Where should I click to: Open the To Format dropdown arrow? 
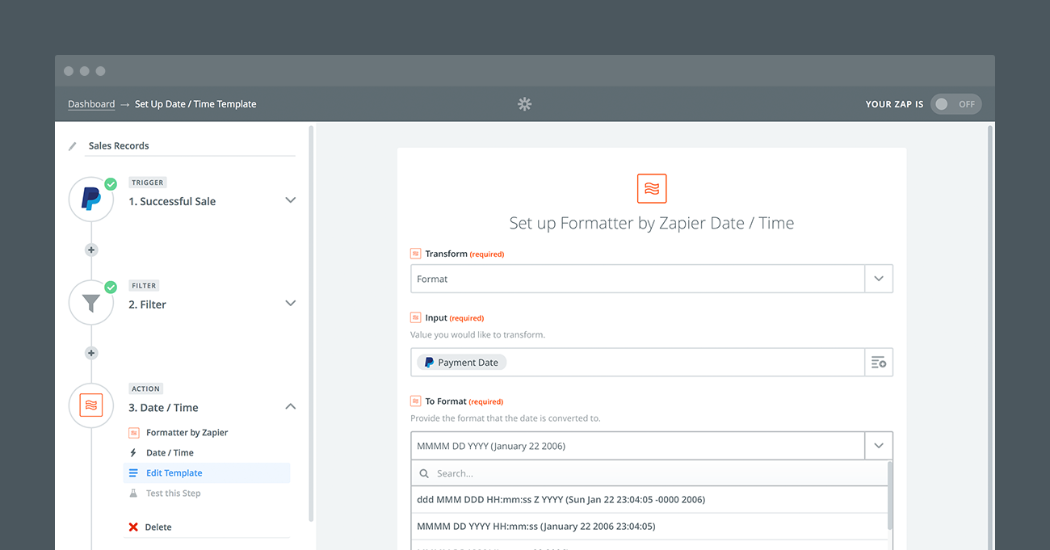[x=879, y=446]
